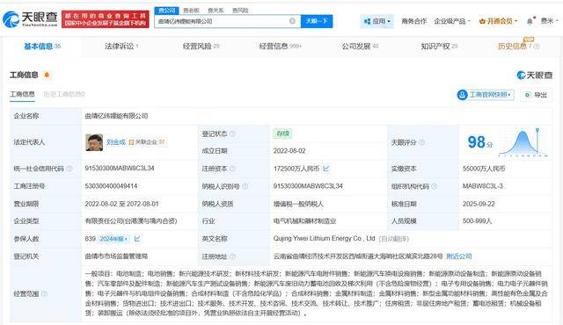Click the help icon next to 组织机构代码
This screenshot has height=325, width=563.
tap(434, 186)
